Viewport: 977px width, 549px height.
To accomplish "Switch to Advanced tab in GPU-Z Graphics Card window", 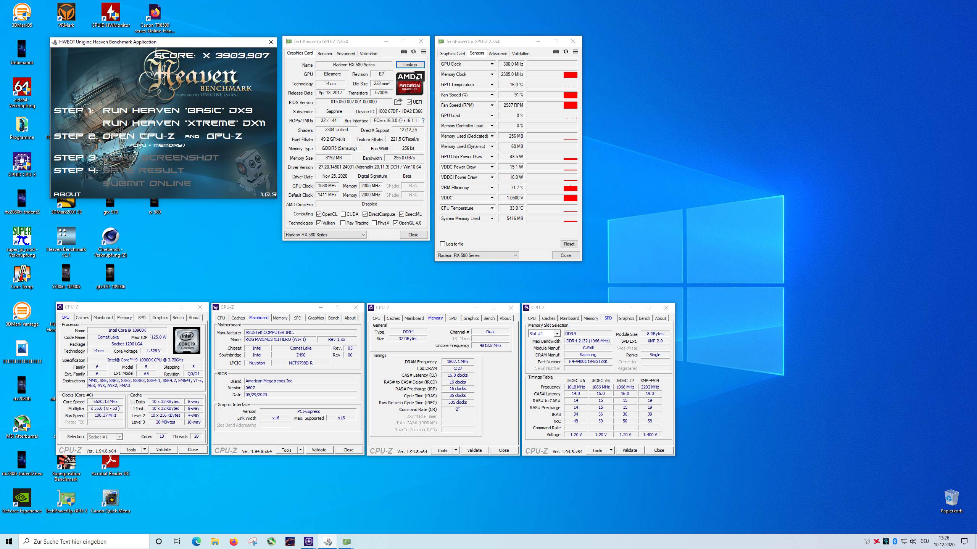I will (346, 54).
